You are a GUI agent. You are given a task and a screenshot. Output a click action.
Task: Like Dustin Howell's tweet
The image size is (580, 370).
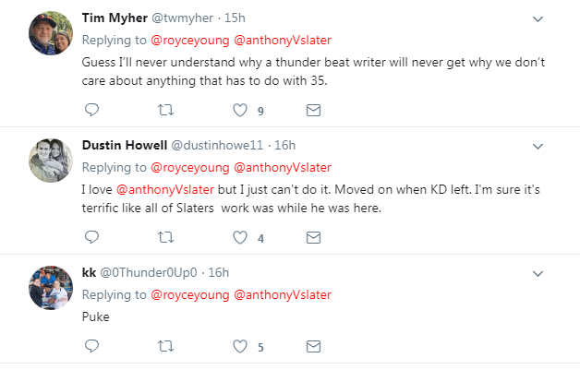(x=240, y=237)
